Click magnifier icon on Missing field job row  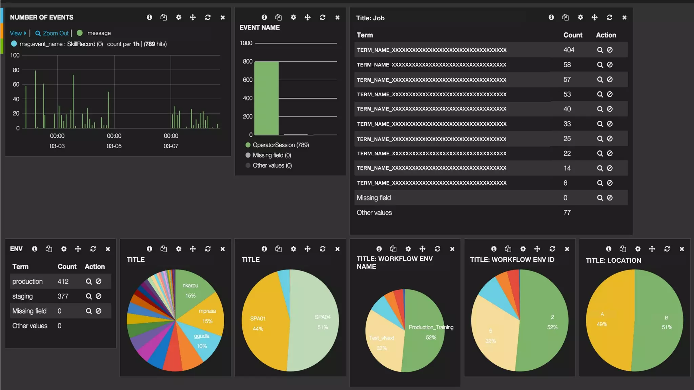coord(600,198)
